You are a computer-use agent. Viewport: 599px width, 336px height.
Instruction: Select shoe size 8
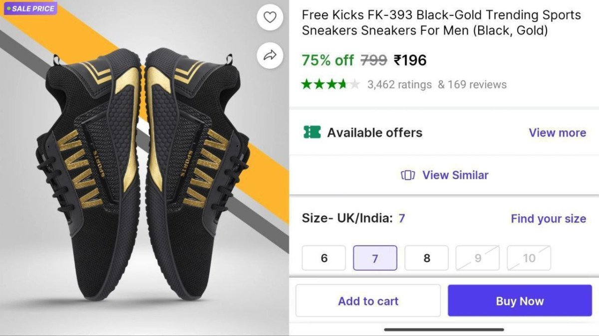coord(426,258)
